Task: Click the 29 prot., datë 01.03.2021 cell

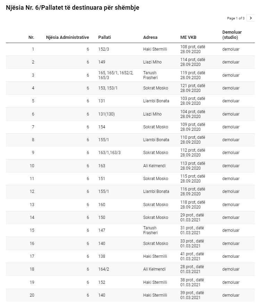Action: (x=192, y=218)
